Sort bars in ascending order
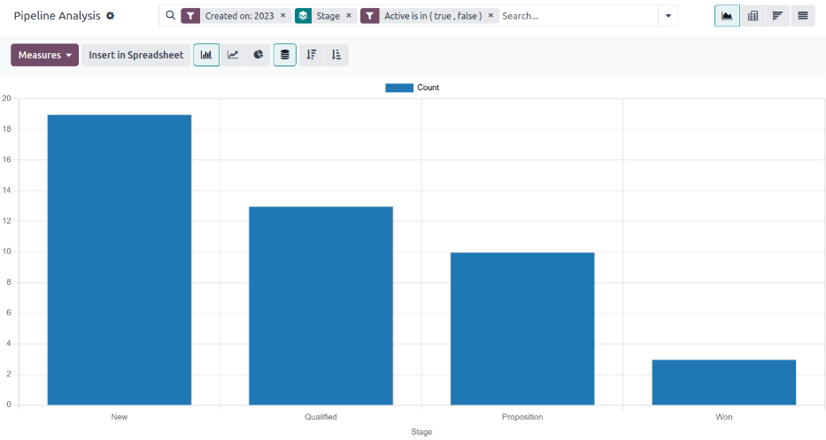The image size is (826, 440). pos(336,55)
